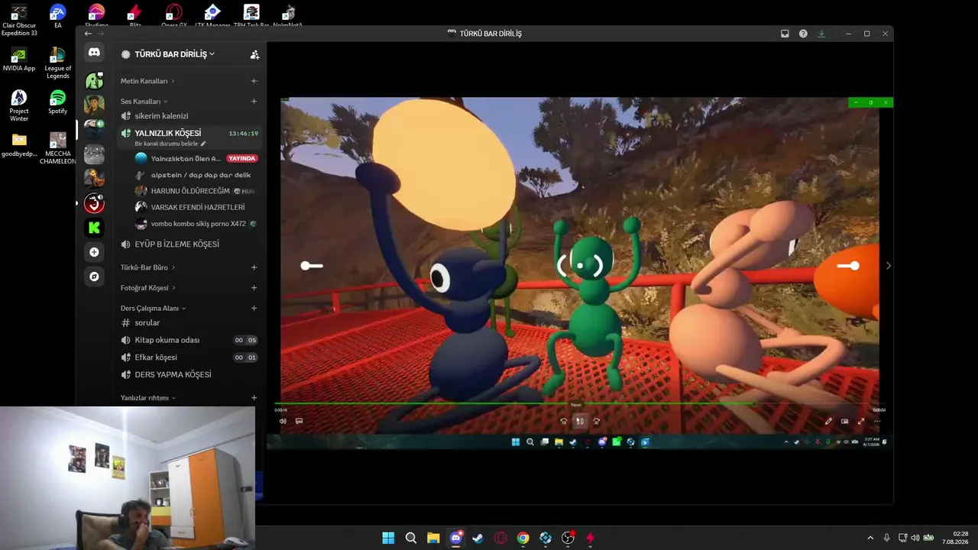
Task: Open the captions icon in video player
Action: [299, 421]
